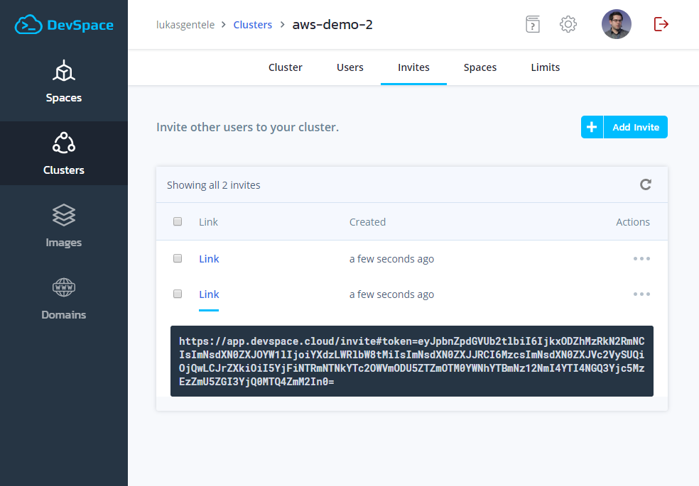The width and height of the screenshot is (699, 486).
Task: Click second row's 'a few seconds ago'
Action: click(391, 294)
